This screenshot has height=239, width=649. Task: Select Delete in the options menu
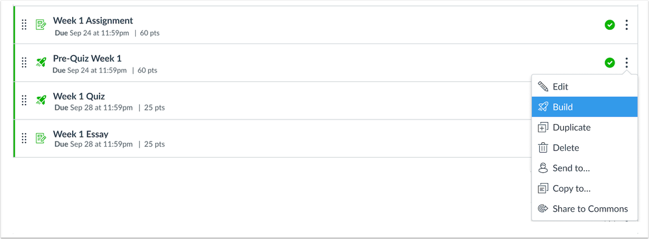click(x=585, y=147)
